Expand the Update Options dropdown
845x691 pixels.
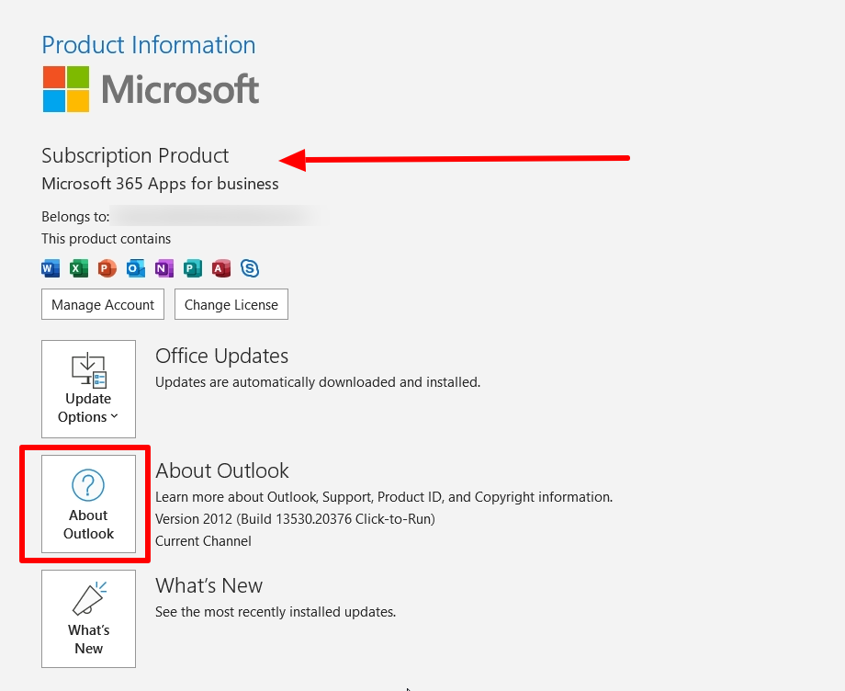[88, 390]
